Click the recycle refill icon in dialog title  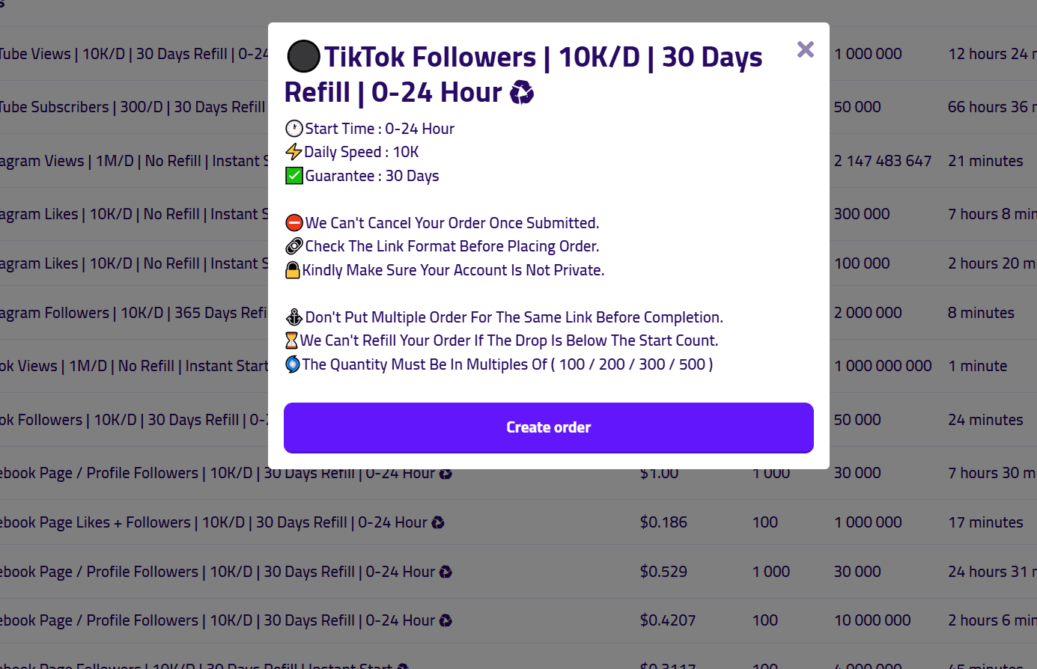pos(522,93)
